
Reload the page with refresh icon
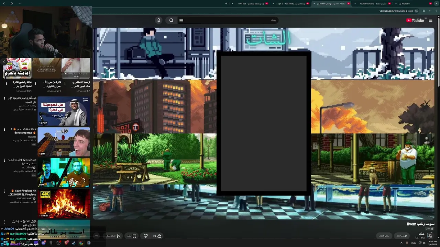point(423,11)
